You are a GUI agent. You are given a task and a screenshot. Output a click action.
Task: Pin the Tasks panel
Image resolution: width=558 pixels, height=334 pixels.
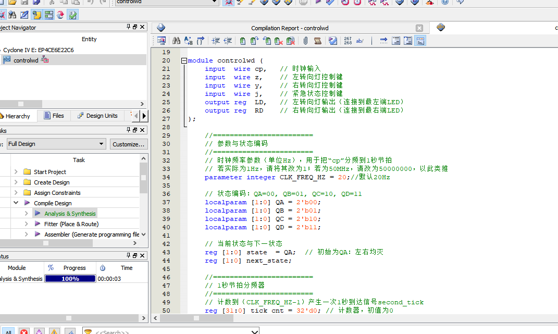(x=129, y=130)
